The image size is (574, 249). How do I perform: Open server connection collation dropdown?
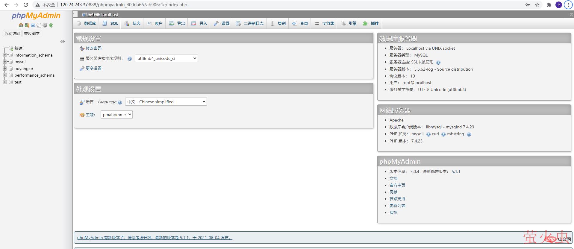click(166, 58)
